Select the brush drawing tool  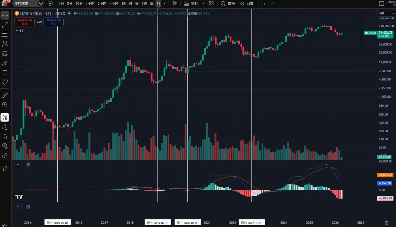5,63
